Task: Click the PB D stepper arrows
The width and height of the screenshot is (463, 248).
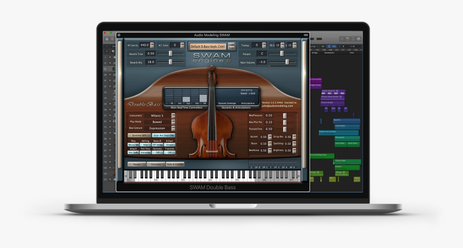Action: (x=282, y=45)
